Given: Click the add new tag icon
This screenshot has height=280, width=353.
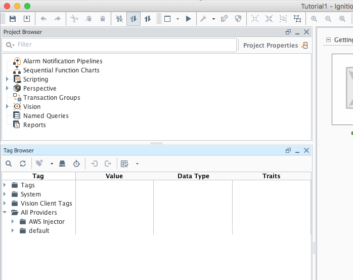Looking at the screenshot, I should (x=39, y=164).
